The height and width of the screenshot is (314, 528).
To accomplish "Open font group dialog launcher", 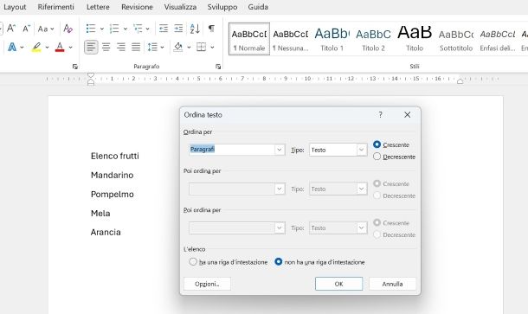I will pos(74,67).
